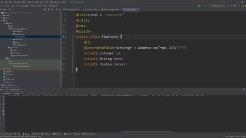This screenshot has height=138, width=246.
Task: Collapse the model.entity package node
Action: coord(11,34)
